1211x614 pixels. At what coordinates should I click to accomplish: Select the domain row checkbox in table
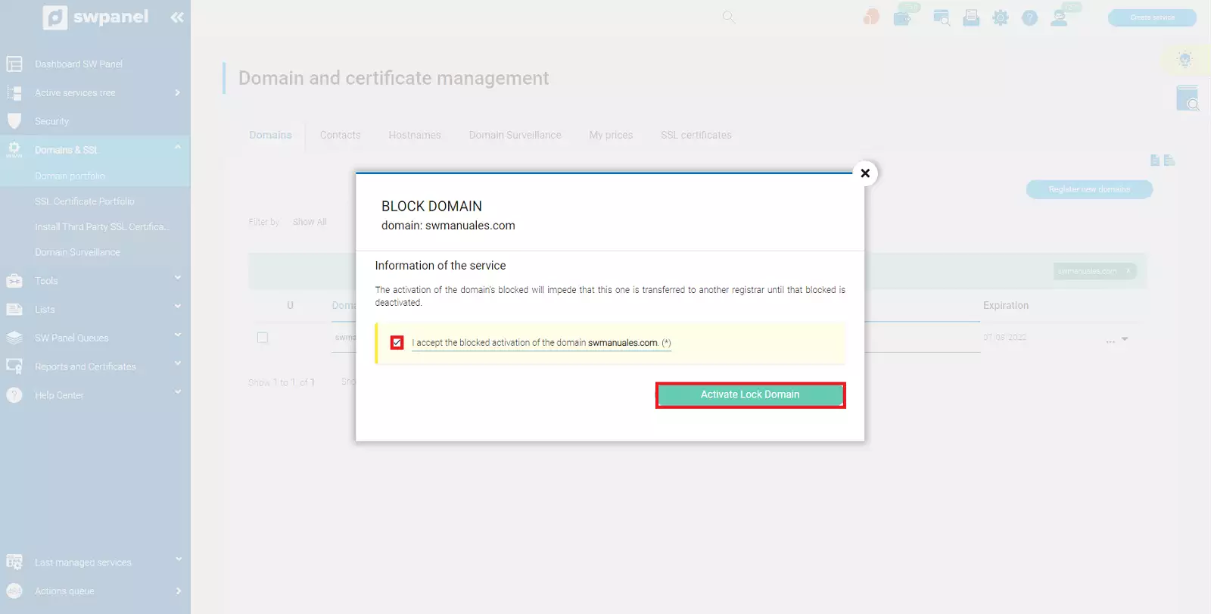coord(263,338)
